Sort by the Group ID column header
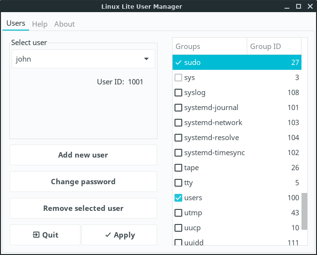317x255 pixels. click(273, 47)
